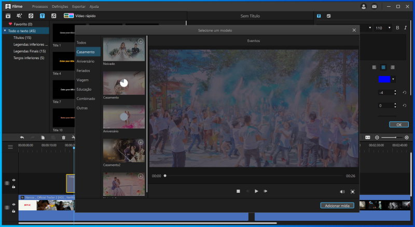The width and height of the screenshot is (415, 227).
Task: Click the blue text color swatch
Action: (x=384, y=79)
